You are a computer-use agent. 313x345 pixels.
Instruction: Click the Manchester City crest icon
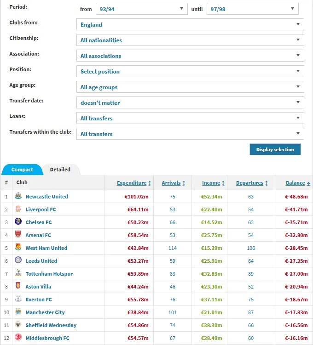[x=18, y=312]
